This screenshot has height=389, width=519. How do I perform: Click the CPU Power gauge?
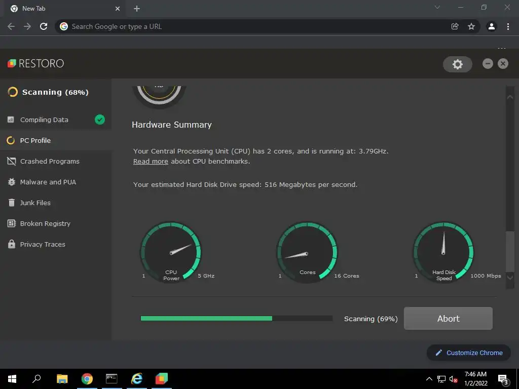pos(171,252)
